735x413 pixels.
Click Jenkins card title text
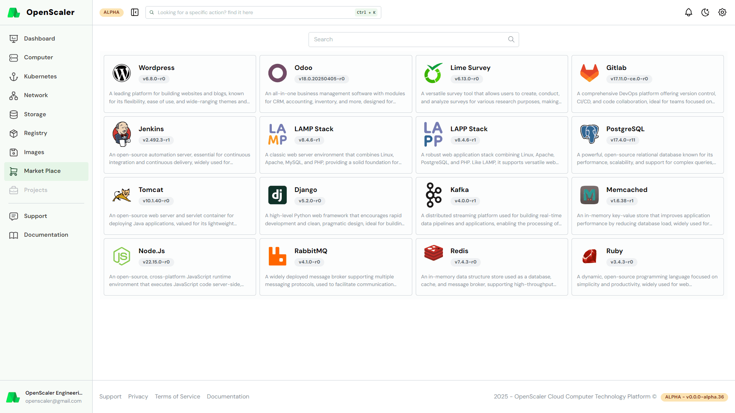(x=151, y=129)
